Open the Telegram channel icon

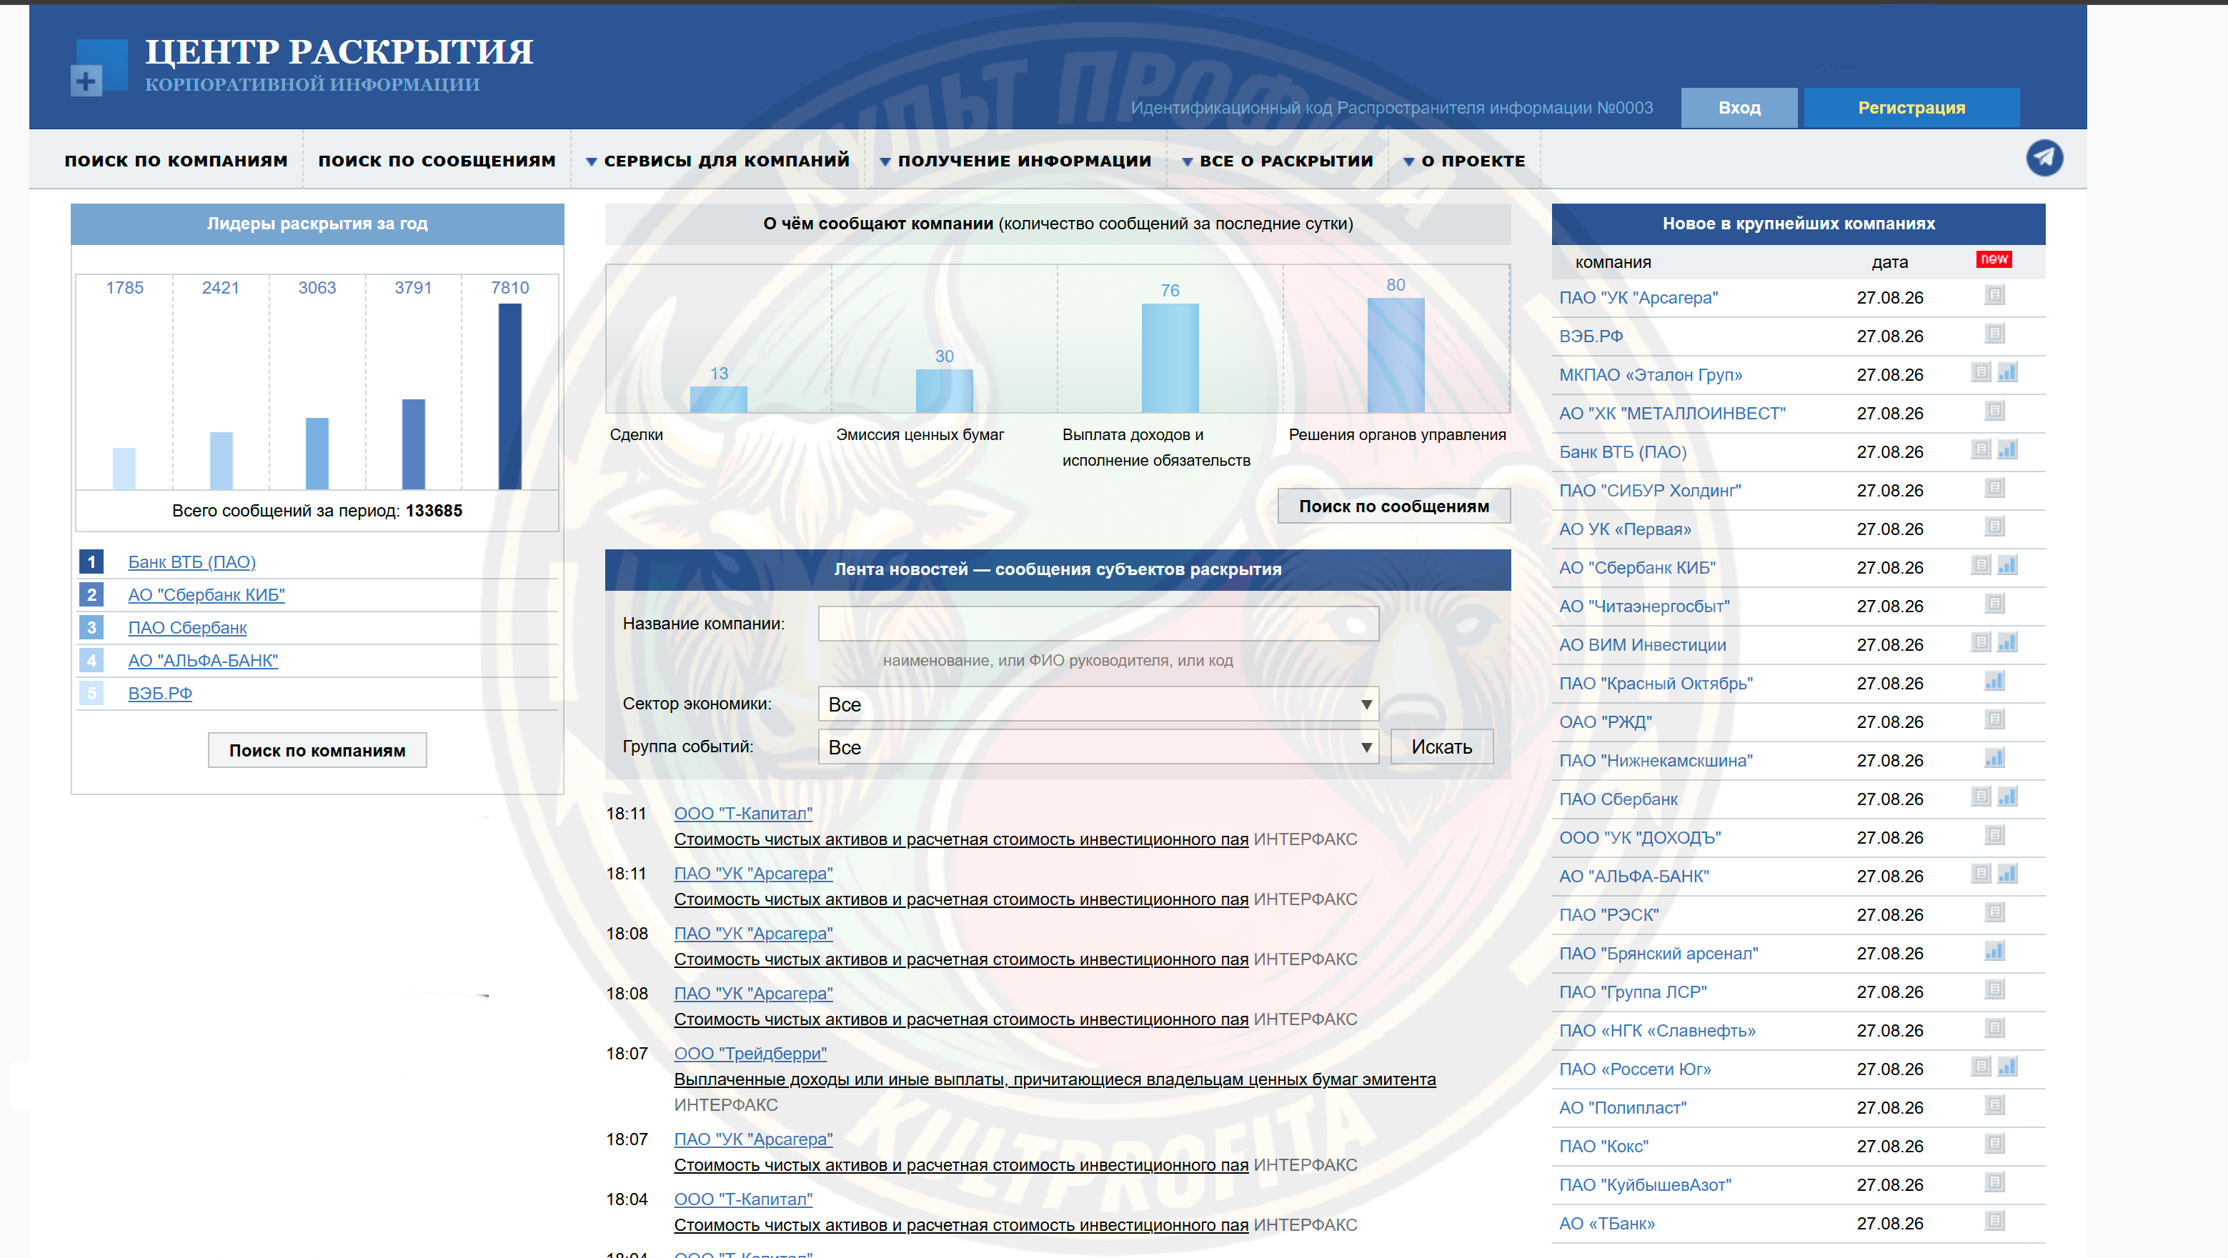(x=2044, y=158)
